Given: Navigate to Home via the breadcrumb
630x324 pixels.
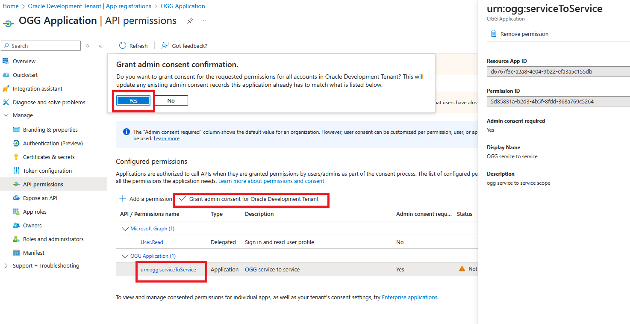Looking at the screenshot, I should tap(10, 6).
